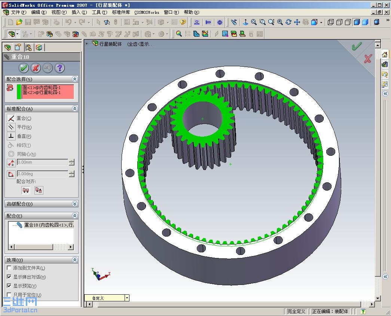Click the New document toolbar icon
Viewport: 391px width, 316px height.
11,22
